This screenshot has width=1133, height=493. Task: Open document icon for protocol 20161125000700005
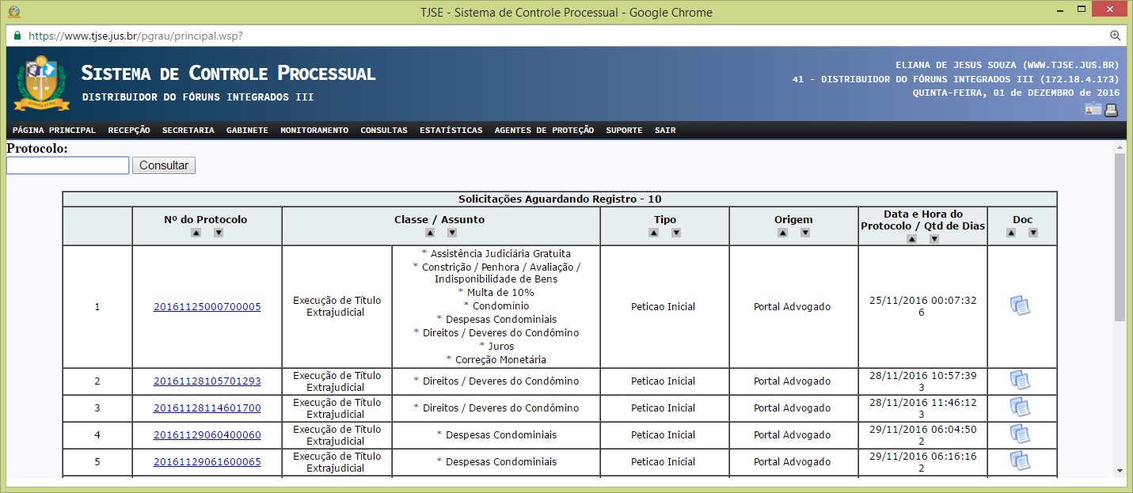pos(1021,306)
